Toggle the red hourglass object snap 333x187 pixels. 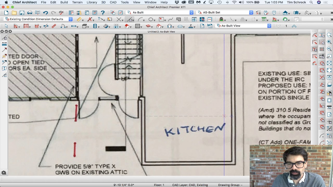coord(322,92)
